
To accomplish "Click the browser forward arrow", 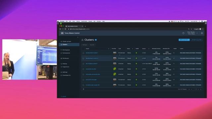I will (x=63, y=29).
